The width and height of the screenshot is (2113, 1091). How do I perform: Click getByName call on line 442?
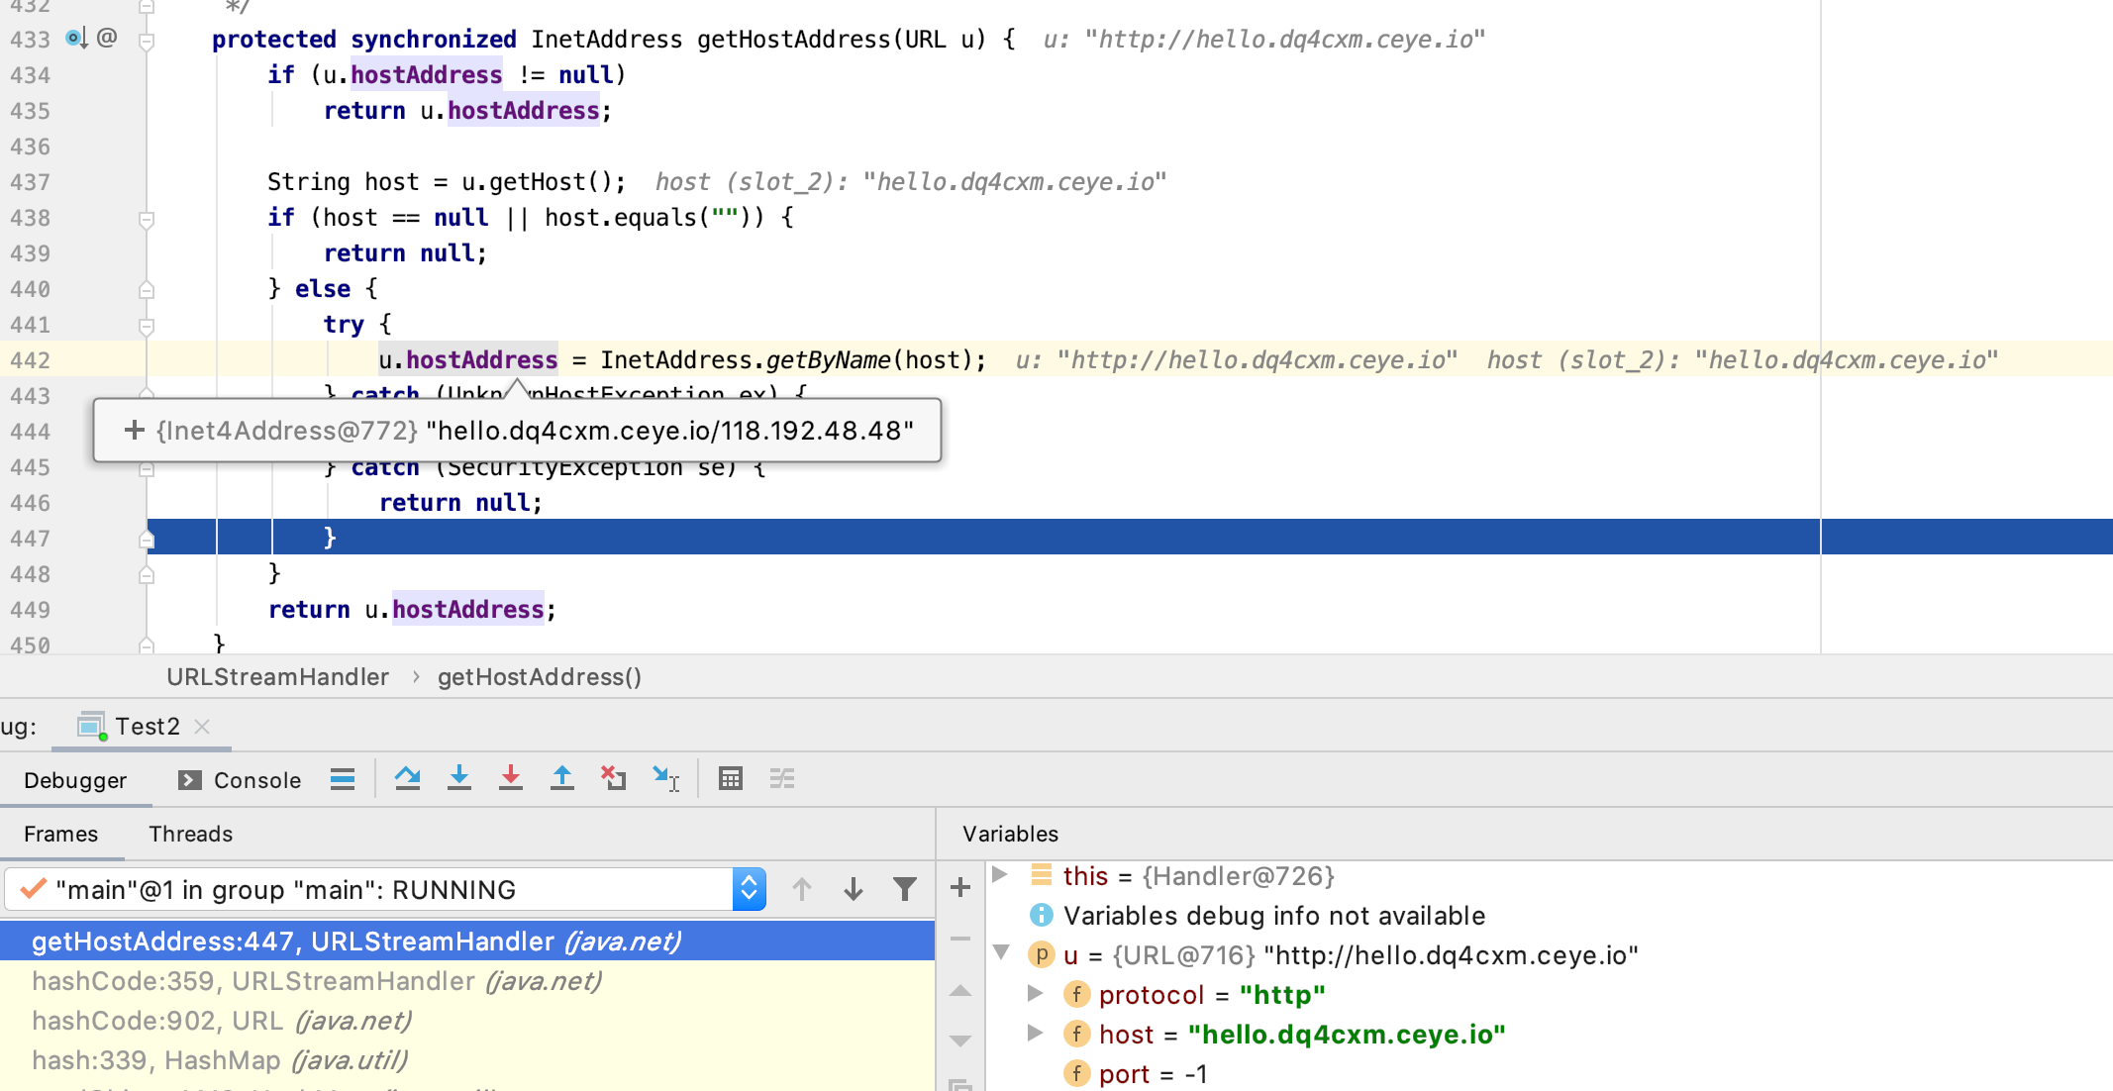coord(829,359)
